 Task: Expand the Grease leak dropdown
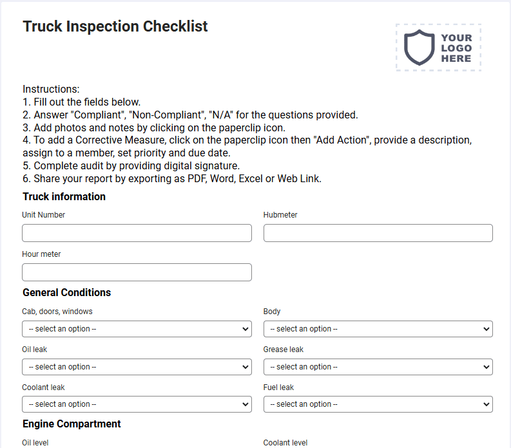tap(378, 367)
